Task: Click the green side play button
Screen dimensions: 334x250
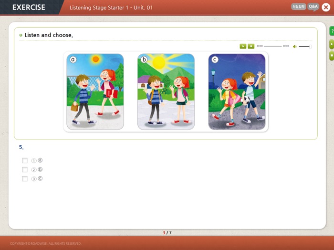Action: point(332,44)
